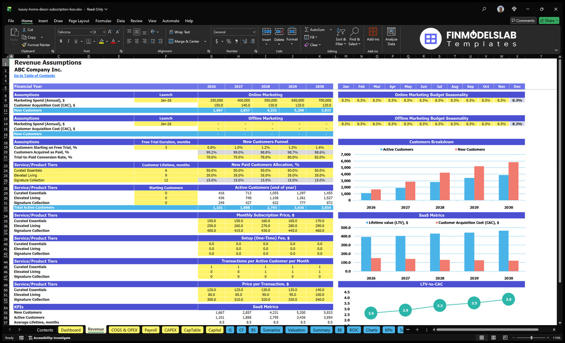This screenshot has height=343, width=565.
Task: Open the File menu
Action: coord(11,21)
